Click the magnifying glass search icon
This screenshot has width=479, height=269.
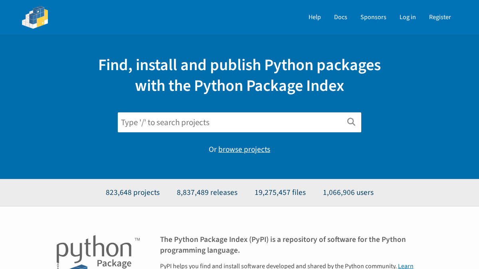tap(351, 122)
